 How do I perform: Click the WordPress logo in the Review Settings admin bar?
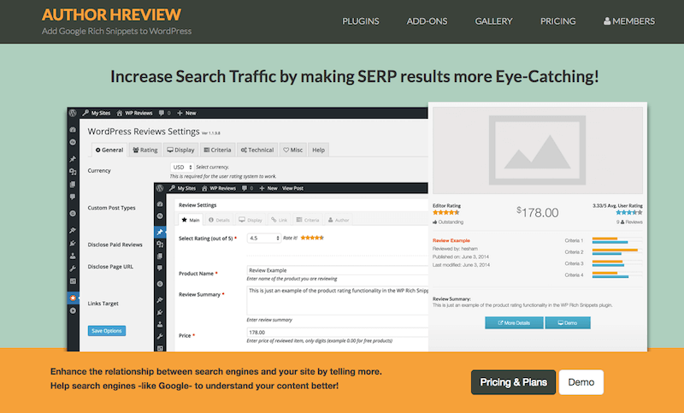[x=160, y=188]
